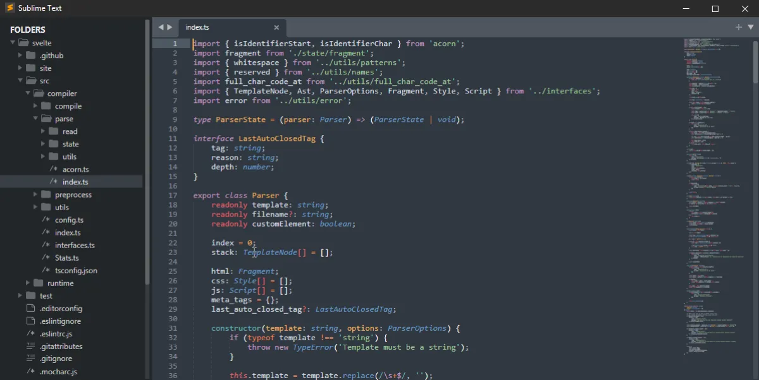Close the index.ts tab
The image size is (759, 380).
tap(276, 27)
